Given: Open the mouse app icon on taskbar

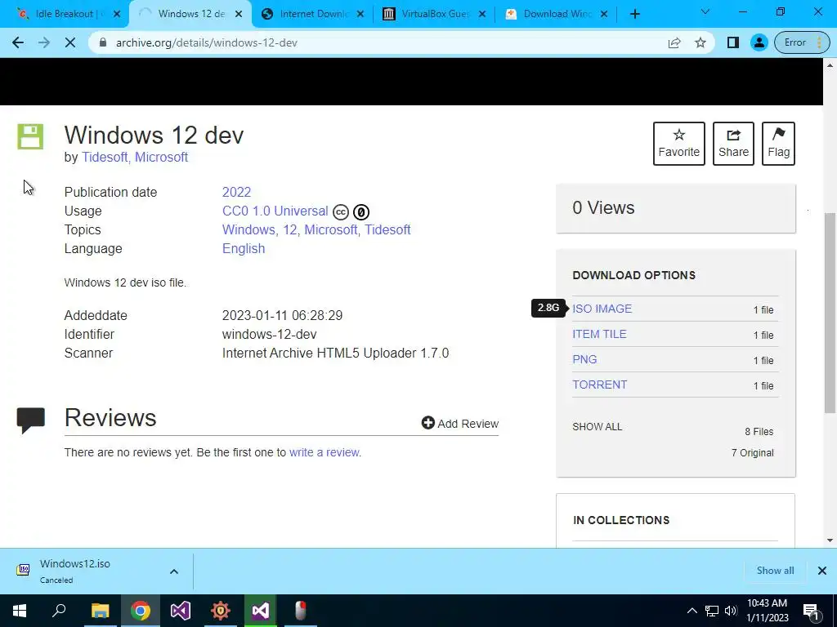Looking at the screenshot, I should click(301, 611).
